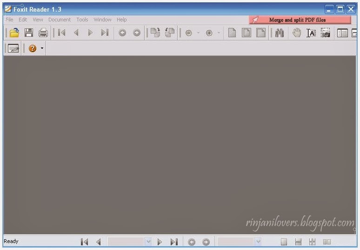Click the Foxit Reader title bar app icon

8,9
